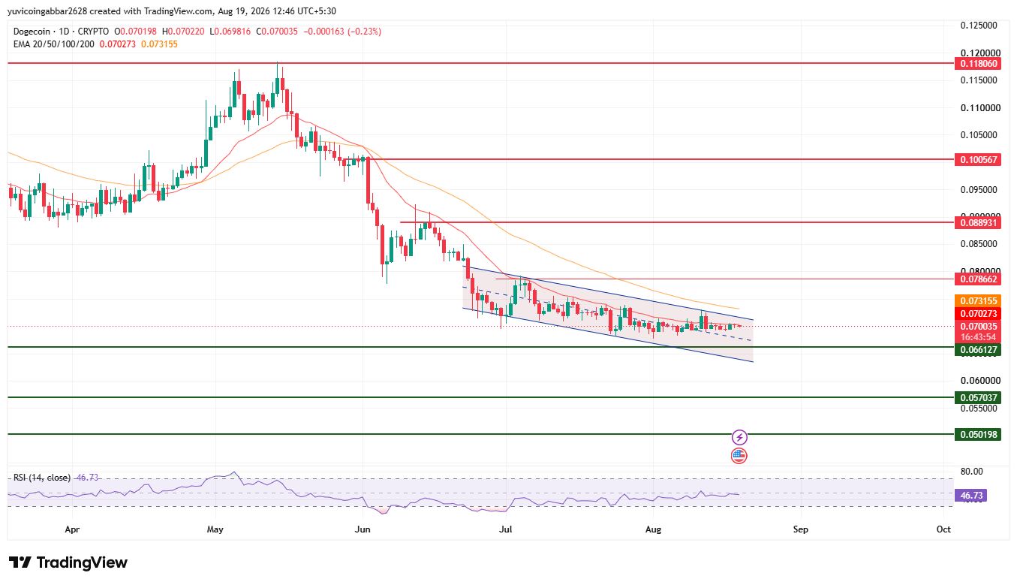Click the change value −0.000163 (−0.23%)
1017x585 pixels.
[343, 32]
